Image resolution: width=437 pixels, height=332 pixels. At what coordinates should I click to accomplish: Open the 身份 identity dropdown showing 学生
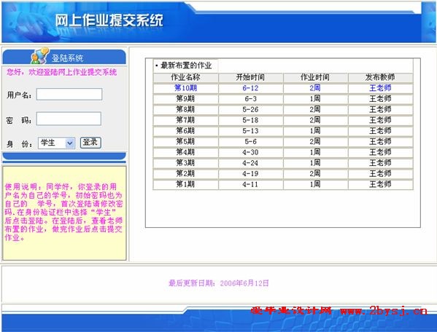(56, 143)
